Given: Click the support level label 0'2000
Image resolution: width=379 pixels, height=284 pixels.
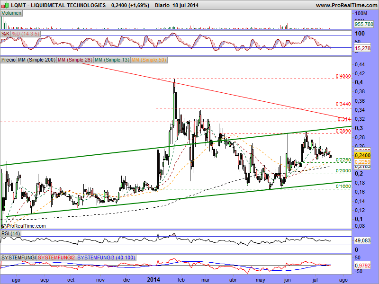Looking at the screenshot, I should (x=343, y=171).
